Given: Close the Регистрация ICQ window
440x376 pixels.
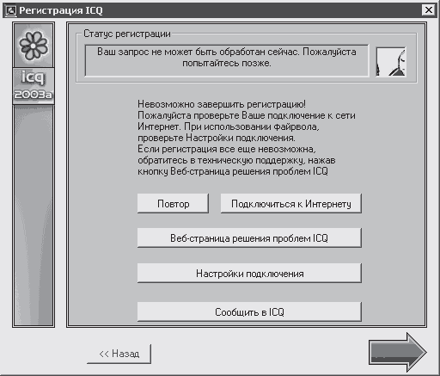Looking at the screenshot, I should click(428, 10).
